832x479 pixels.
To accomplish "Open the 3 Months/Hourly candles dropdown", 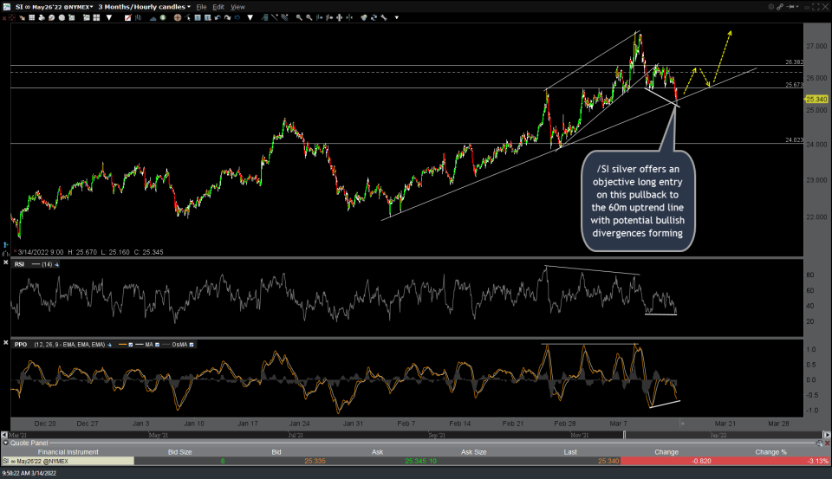I will [144, 7].
